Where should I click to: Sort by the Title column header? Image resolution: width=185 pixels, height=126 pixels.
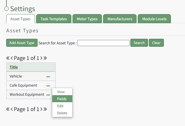pos(14,67)
